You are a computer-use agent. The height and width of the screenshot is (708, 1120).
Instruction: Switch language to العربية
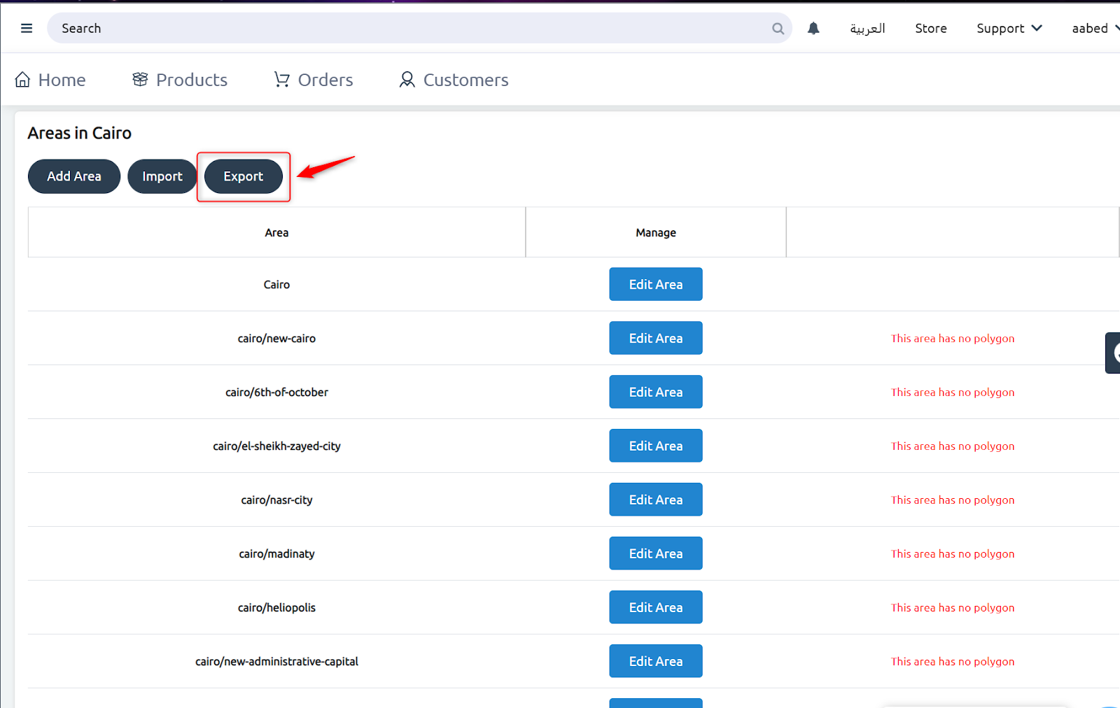click(867, 28)
